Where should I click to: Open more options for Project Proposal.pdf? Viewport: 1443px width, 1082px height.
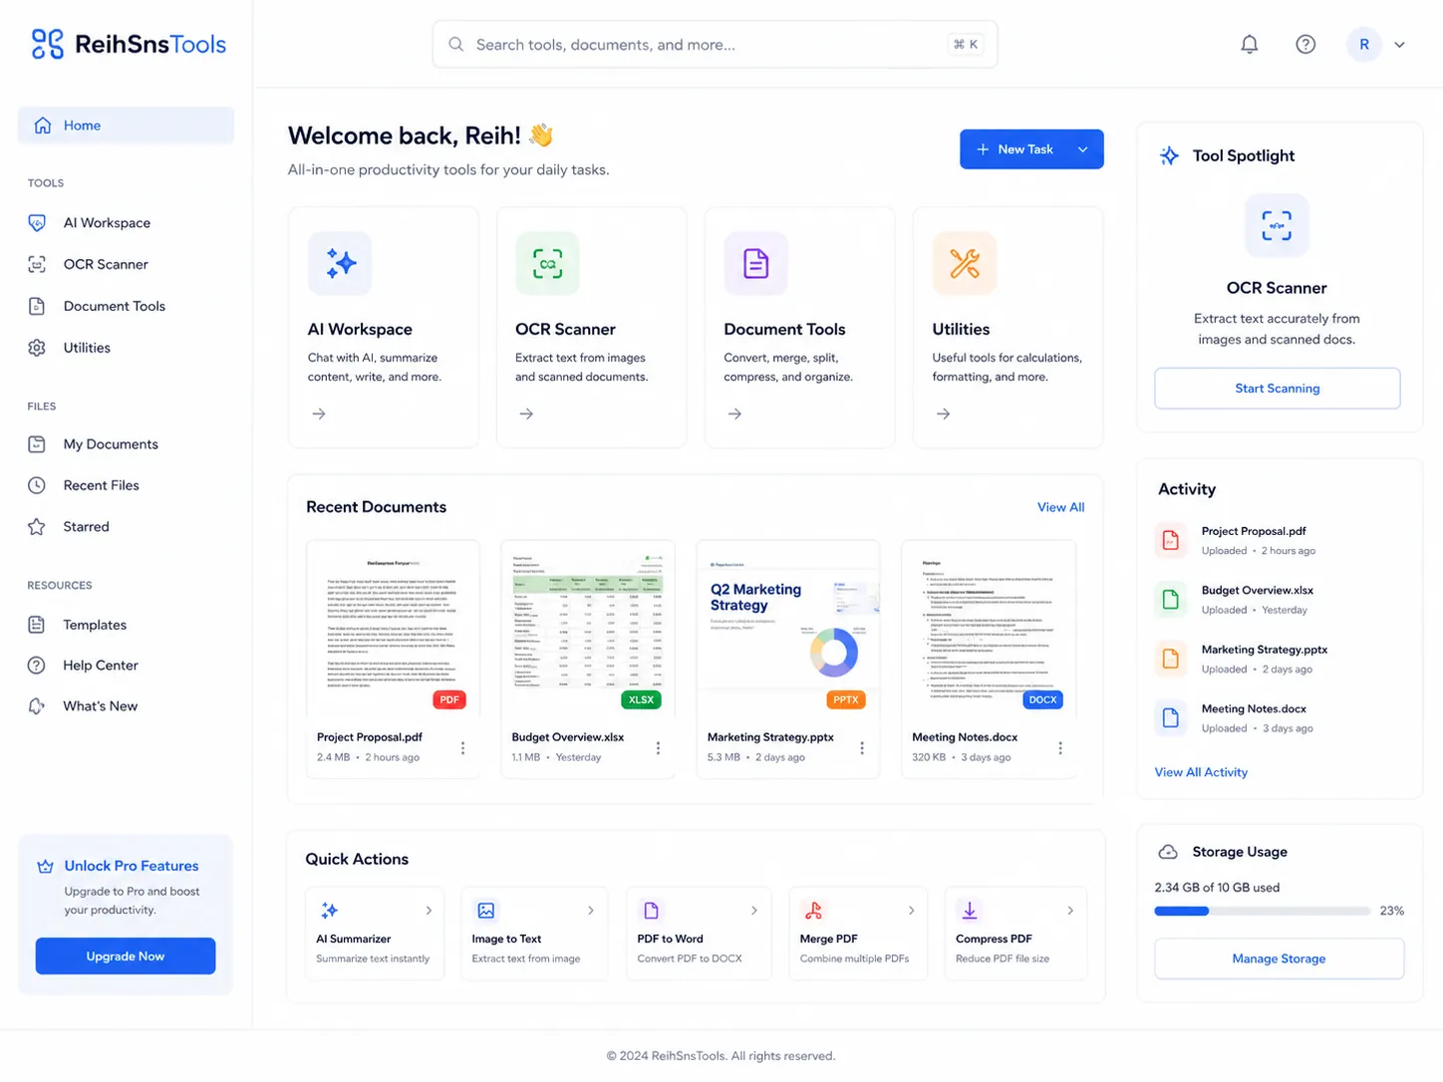pyautogui.click(x=462, y=748)
